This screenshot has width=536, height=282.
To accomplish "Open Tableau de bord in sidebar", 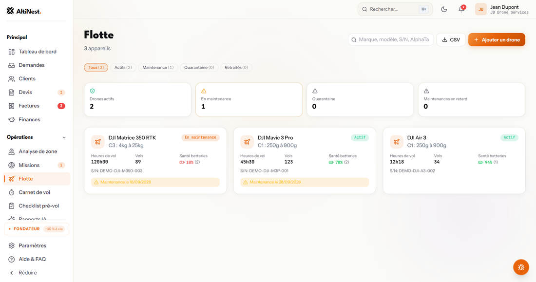I will 37,52.
